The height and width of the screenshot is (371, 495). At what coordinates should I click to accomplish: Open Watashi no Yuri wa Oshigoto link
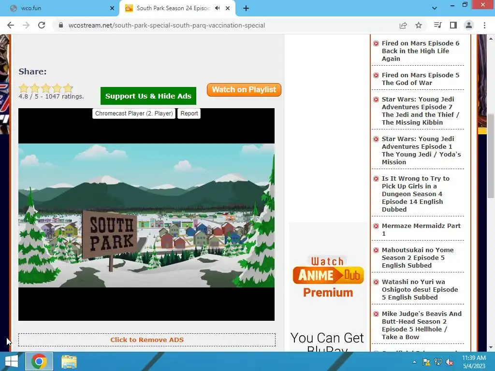[x=420, y=290]
